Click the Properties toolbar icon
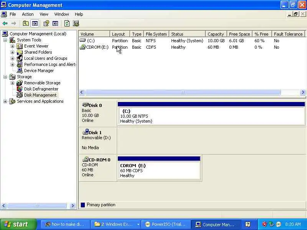This screenshot has width=307, height=230. (x=46, y=23)
